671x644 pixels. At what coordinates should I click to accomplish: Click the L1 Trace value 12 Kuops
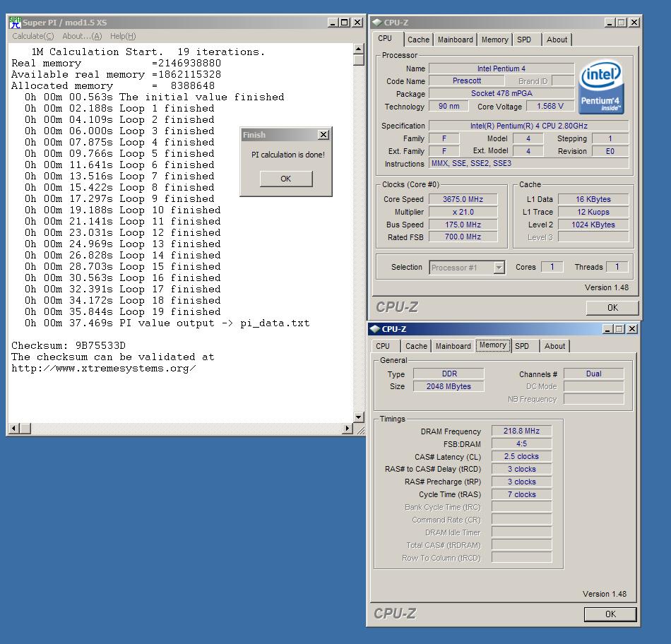coord(593,212)
